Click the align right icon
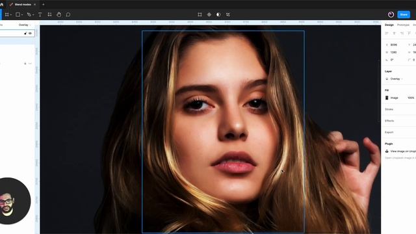The width and height of the screenshot is (416, 234). (402, 33)
